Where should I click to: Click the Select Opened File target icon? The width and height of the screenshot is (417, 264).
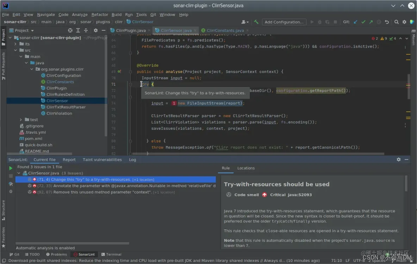pyautogui.click(x=70, y=30)
